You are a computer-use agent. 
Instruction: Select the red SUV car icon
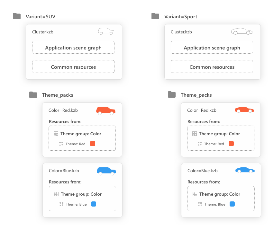point(105,111)
